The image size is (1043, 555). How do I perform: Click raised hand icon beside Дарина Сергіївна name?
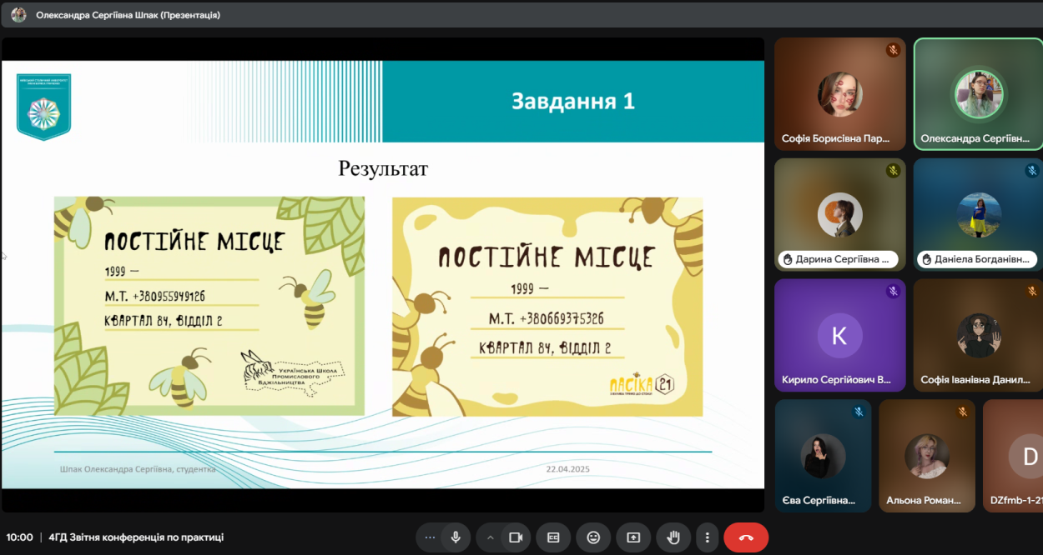[x=786, y=259]
